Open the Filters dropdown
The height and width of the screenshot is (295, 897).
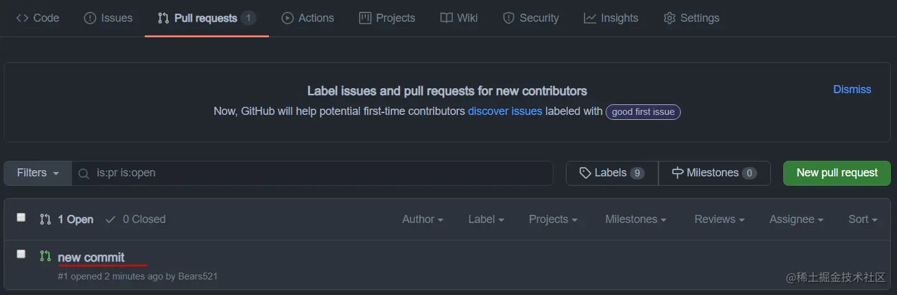pyautogui.click(x=38, y=173)
